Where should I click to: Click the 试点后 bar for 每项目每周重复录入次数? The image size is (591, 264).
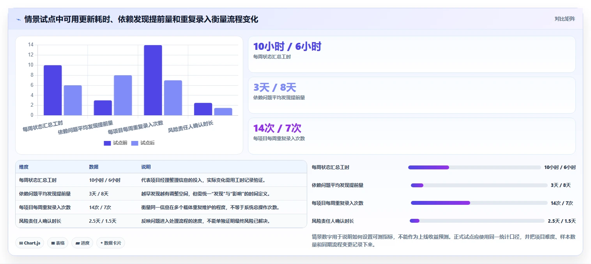click(x=173, y=98)
